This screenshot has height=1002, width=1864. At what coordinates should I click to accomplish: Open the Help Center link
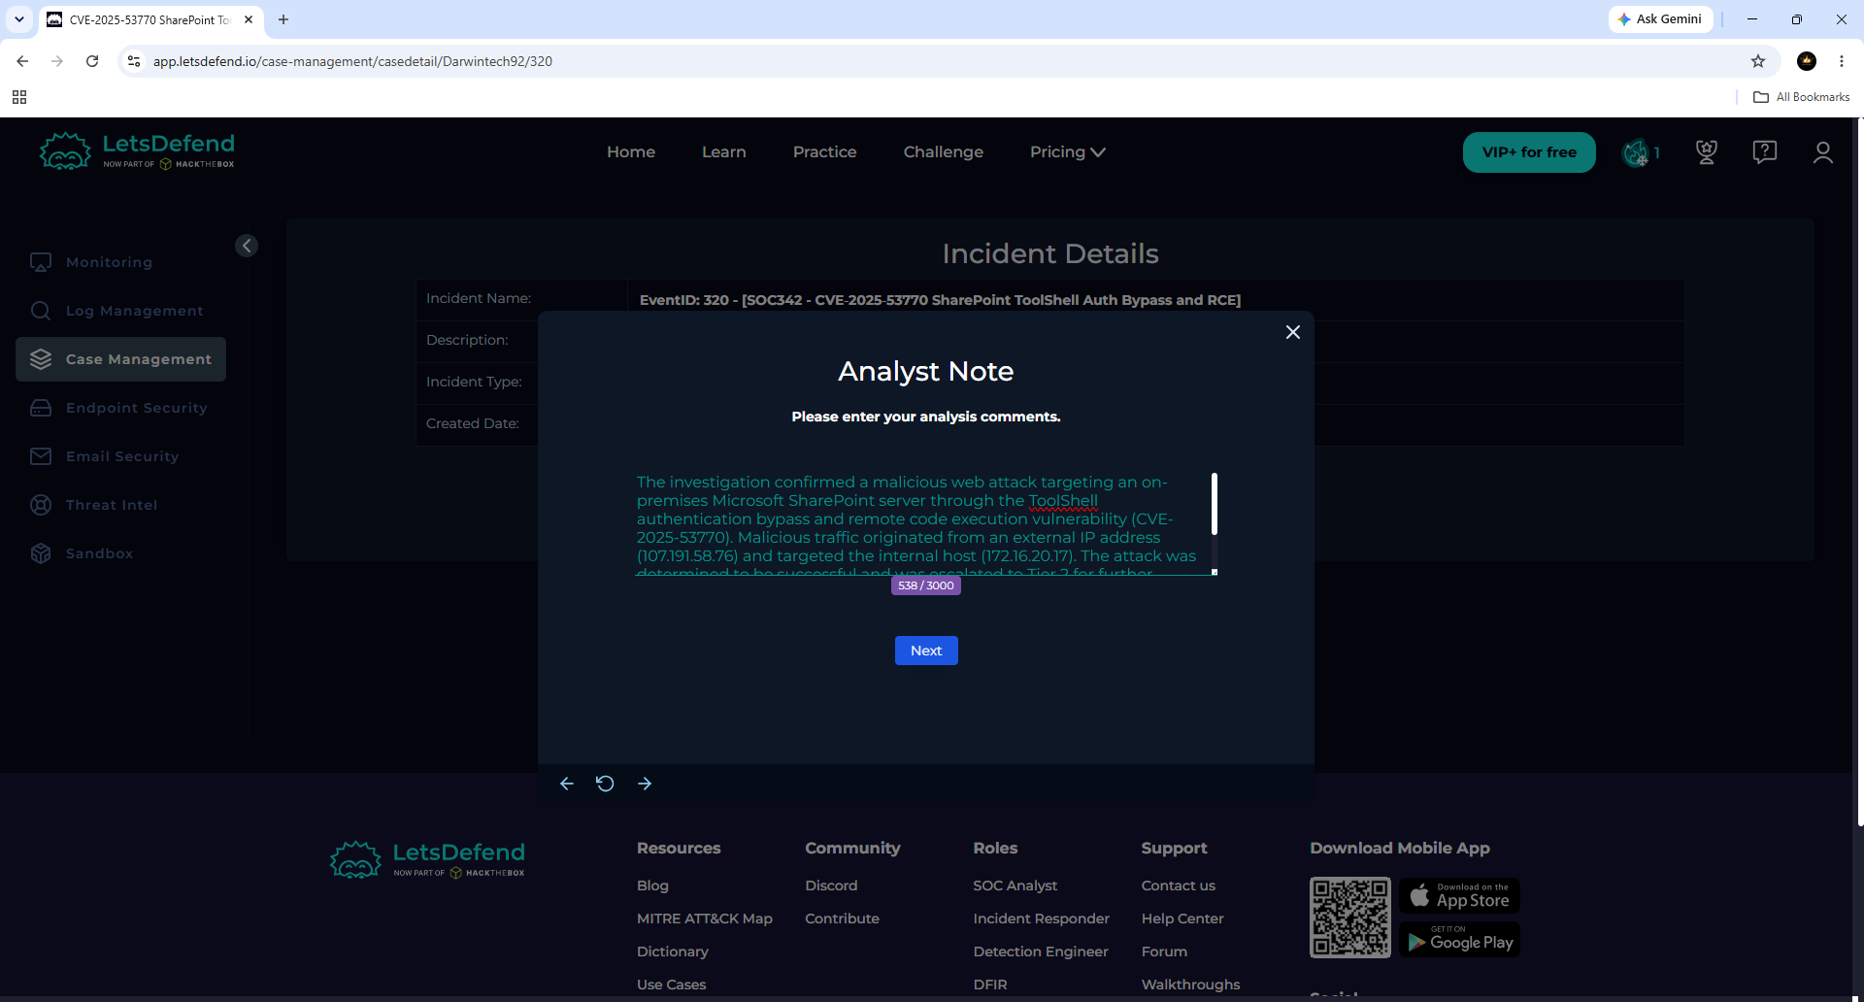click(x=1182, y=918)
